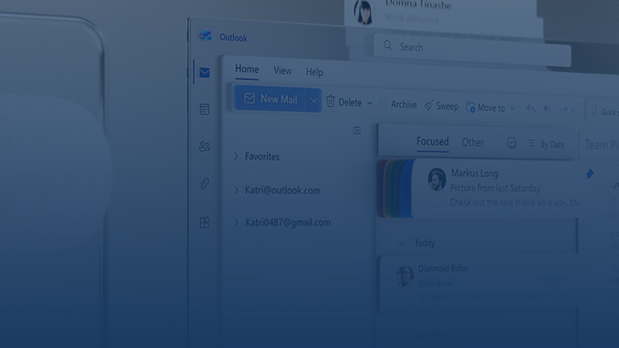
Task: Click the New Mail button
Action: coord(270,99)
